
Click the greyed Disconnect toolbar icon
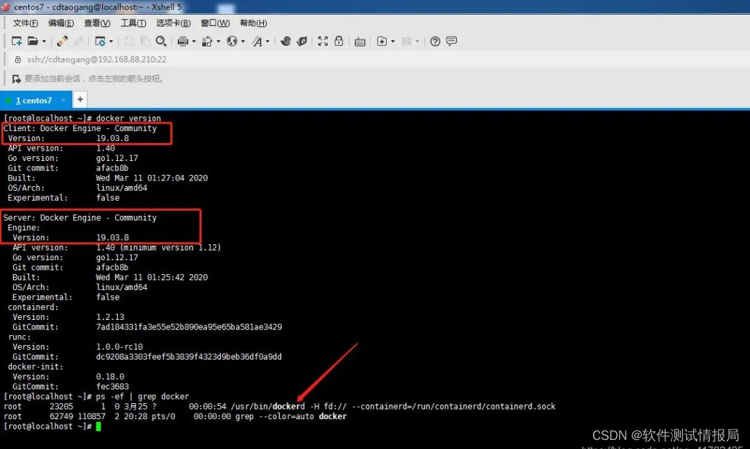pyautogui.click(x=78, y=41)
